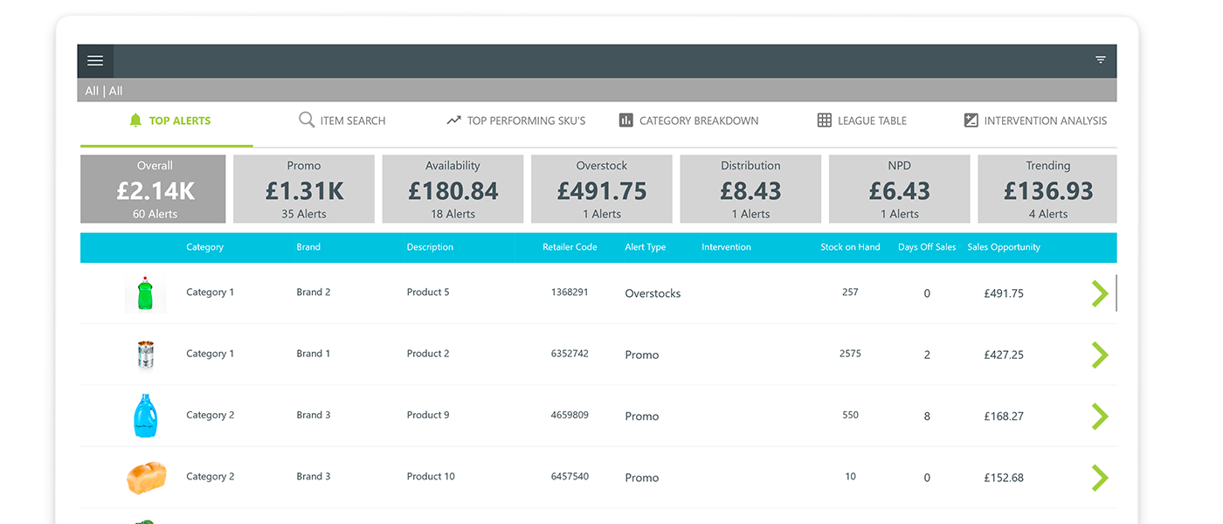The height and width of the screenshot is (524, 1223).
Task: Select the Trending alerts tile
Action: pos(1047,190)
